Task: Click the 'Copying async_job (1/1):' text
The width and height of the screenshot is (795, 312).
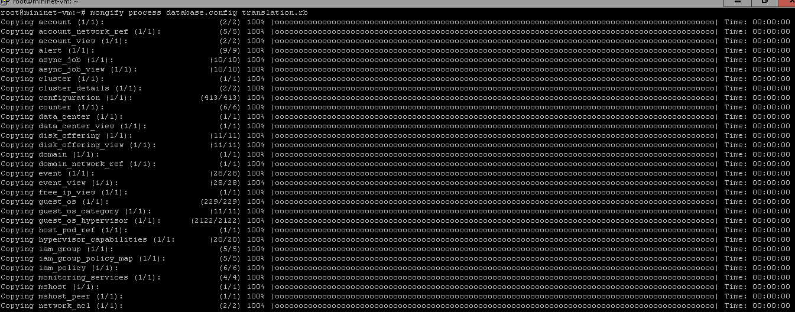Action: click(57, 60)
